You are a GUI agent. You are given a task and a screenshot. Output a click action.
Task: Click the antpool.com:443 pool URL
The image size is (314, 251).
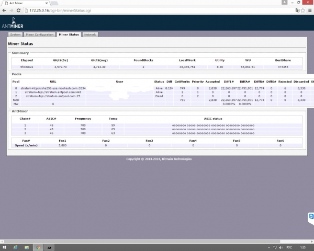[x=53, y=92]
